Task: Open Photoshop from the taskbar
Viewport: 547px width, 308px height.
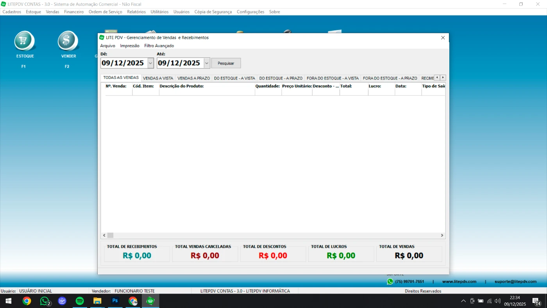Action: 115,301
